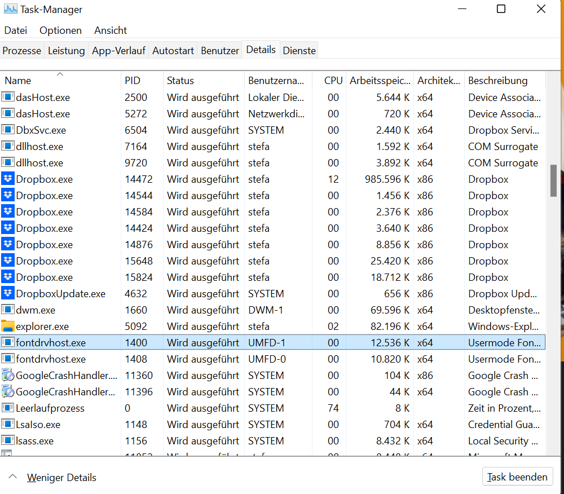Viewport: 564px width, 494px height.
Task: Sort by the Status column header
Action: pos(204,80)
